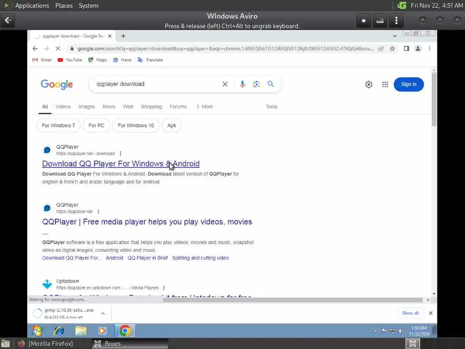The width and height of the screenshot is (465, 349).
Task: Open Windows Explorer folder in taskbar
Action: [x=81, y=330]
